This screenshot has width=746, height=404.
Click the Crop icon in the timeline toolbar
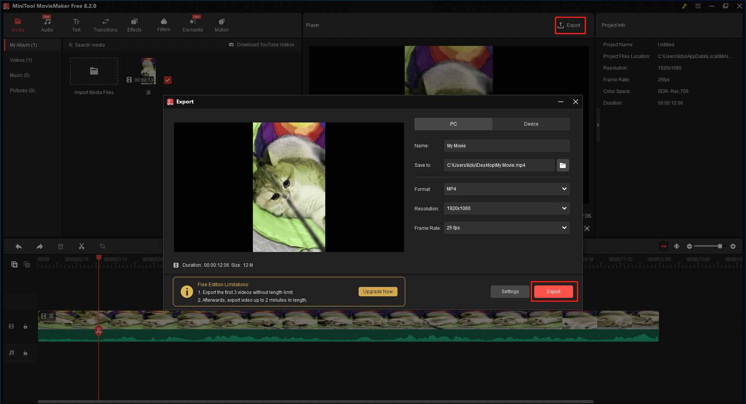(103, 246)
